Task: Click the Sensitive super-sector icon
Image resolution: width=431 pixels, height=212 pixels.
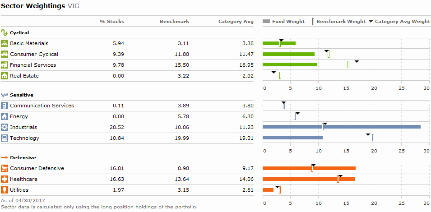Action: [x=5, y=95]
